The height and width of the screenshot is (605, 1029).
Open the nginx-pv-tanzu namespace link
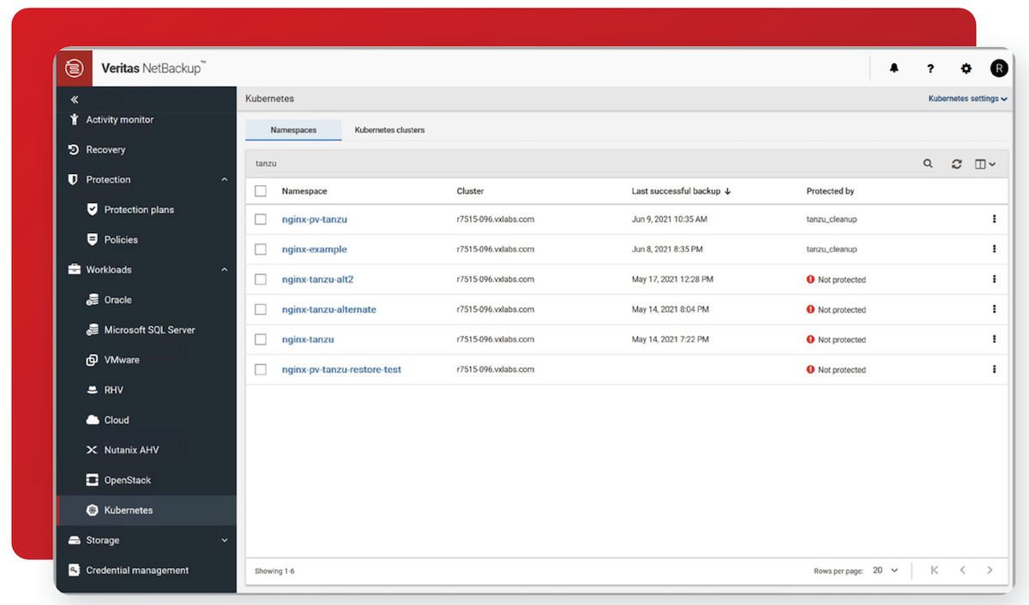point(315,219)
